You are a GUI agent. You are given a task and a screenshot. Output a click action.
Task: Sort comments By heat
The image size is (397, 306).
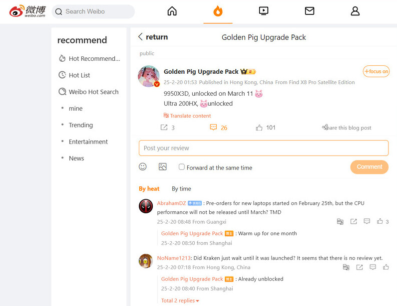click(149, 189)
